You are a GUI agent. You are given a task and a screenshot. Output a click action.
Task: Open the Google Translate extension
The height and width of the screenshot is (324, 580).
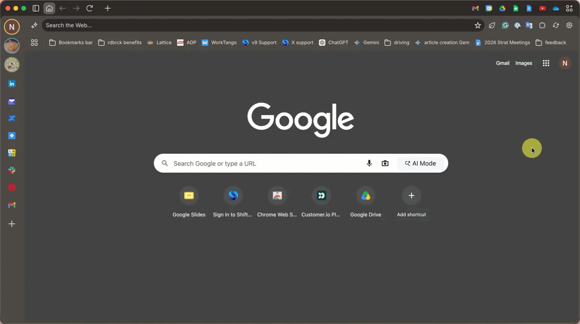tap(529, 25)
